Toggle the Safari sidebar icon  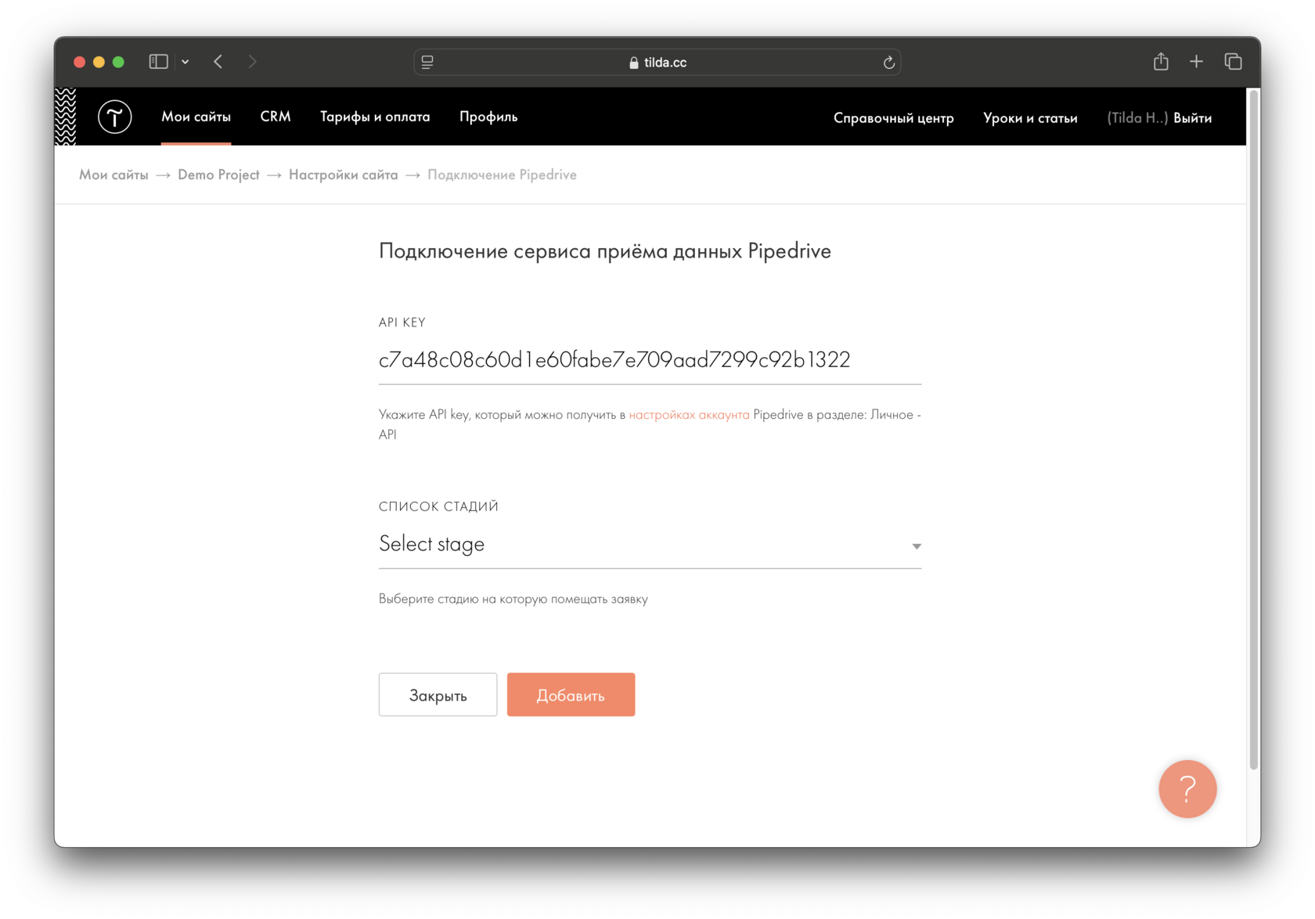[x=159, y=62]
